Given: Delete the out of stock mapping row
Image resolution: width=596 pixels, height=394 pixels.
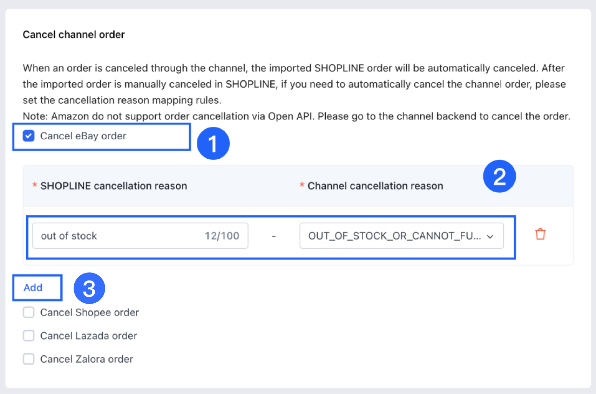Looking at the screenshot, I should coord(540,234).
